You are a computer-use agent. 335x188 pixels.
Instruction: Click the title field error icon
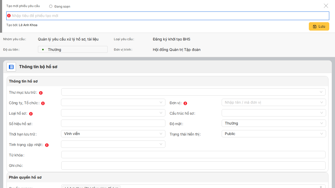tap(9, 16)
